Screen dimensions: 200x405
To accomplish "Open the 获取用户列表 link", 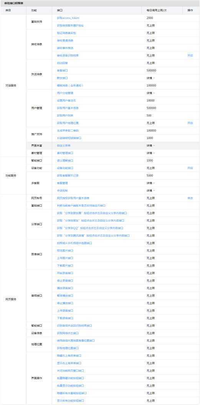I will click(65, 115).
